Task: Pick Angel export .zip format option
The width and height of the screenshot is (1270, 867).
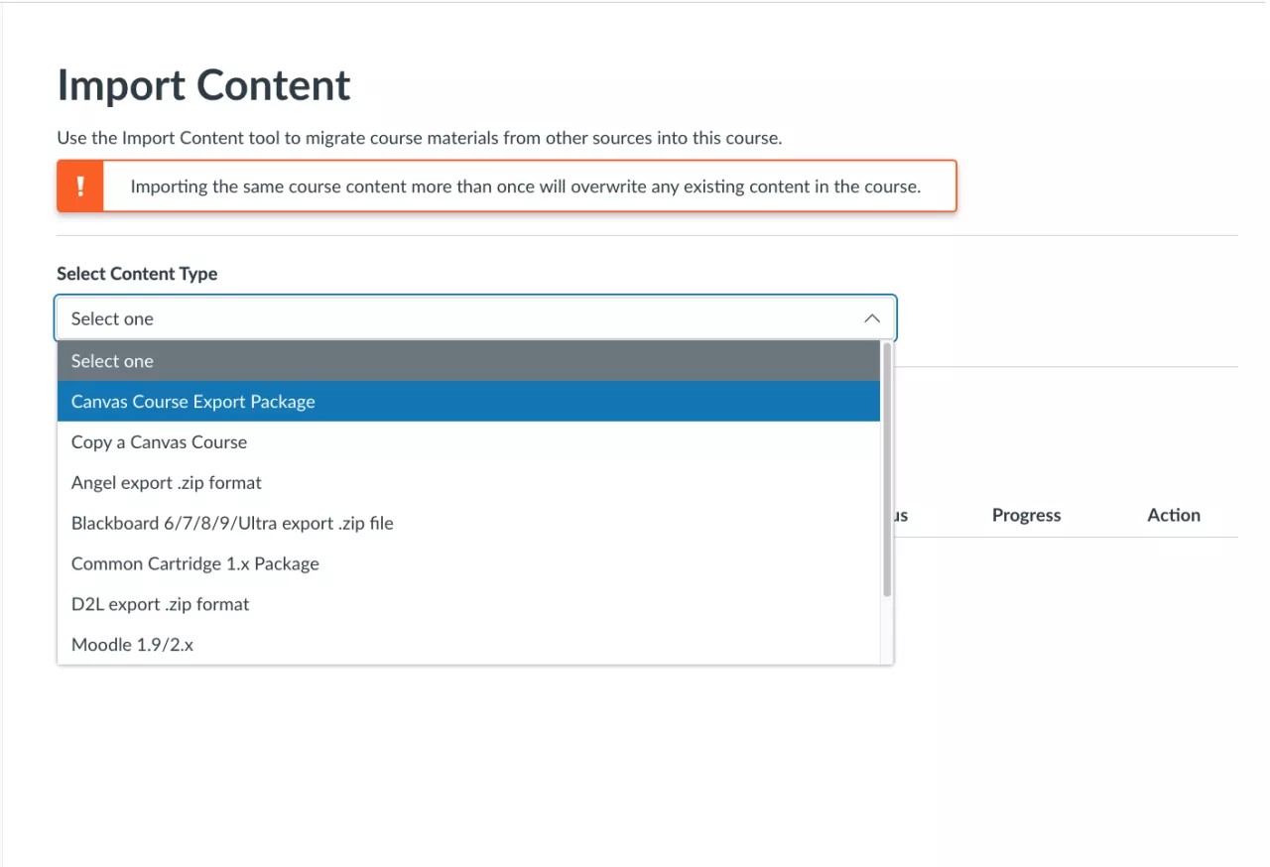Action: (468, 483)
